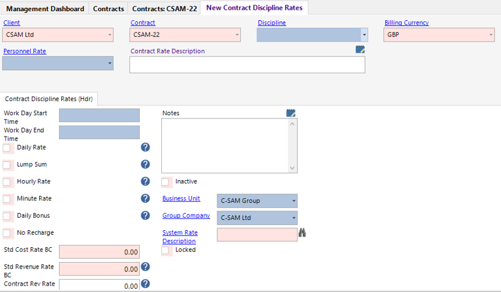501x292 pixels.
Task: Check the Hourly Rate option
Action: 7,182
